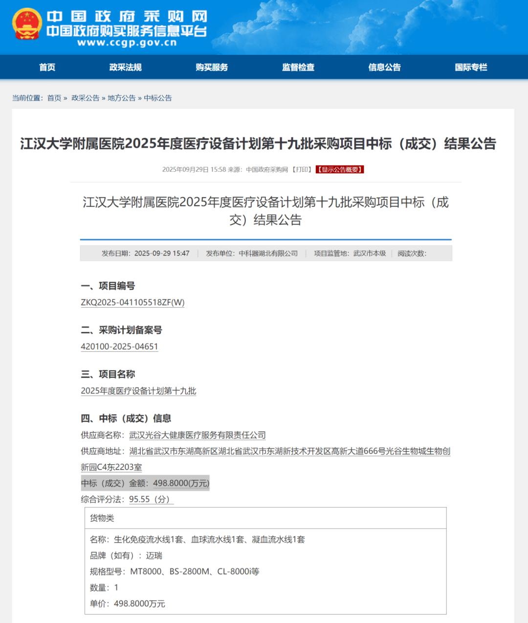Click the project number ZKQ2025-041105518ZF(W)
Image resolution: width=528 pixels, height=623 pixels.
(132, 302)
